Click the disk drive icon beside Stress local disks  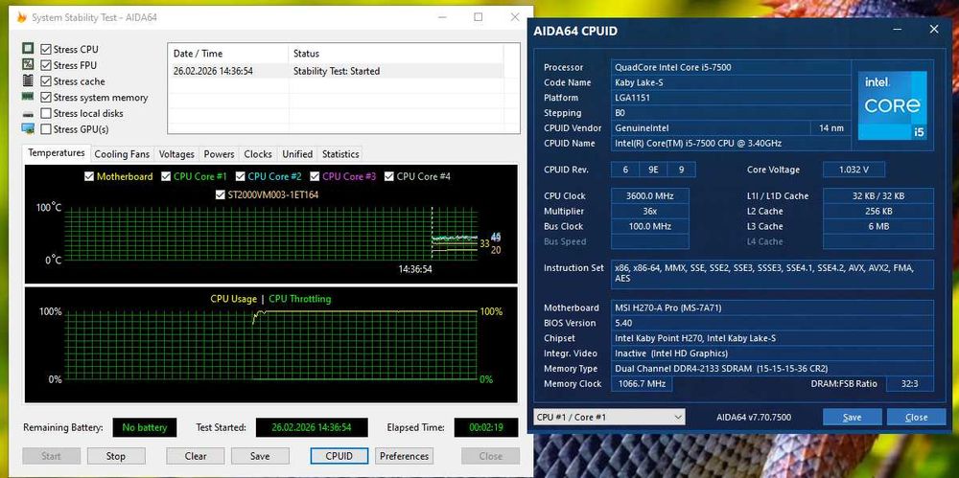(x=28, y=114)
